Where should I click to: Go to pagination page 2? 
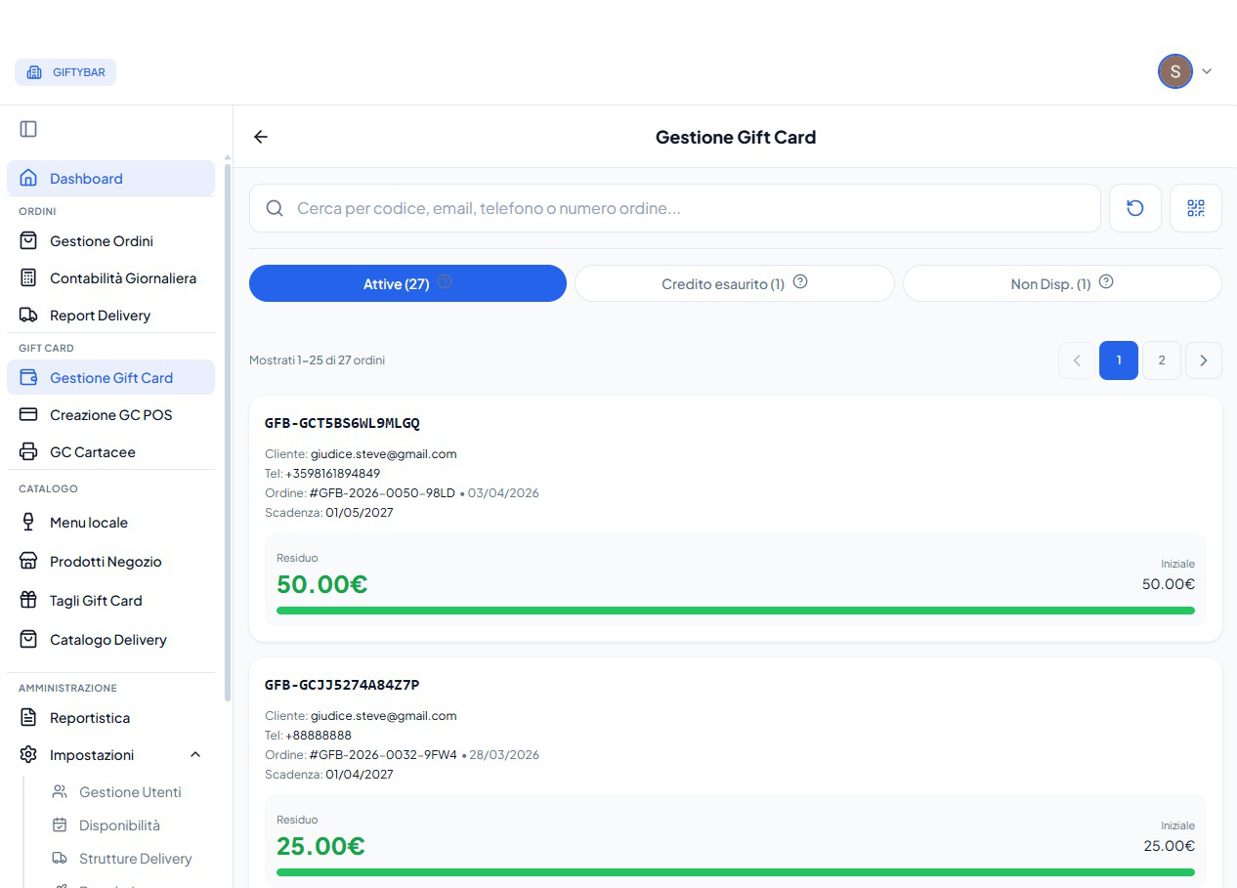coord(1162,360)
